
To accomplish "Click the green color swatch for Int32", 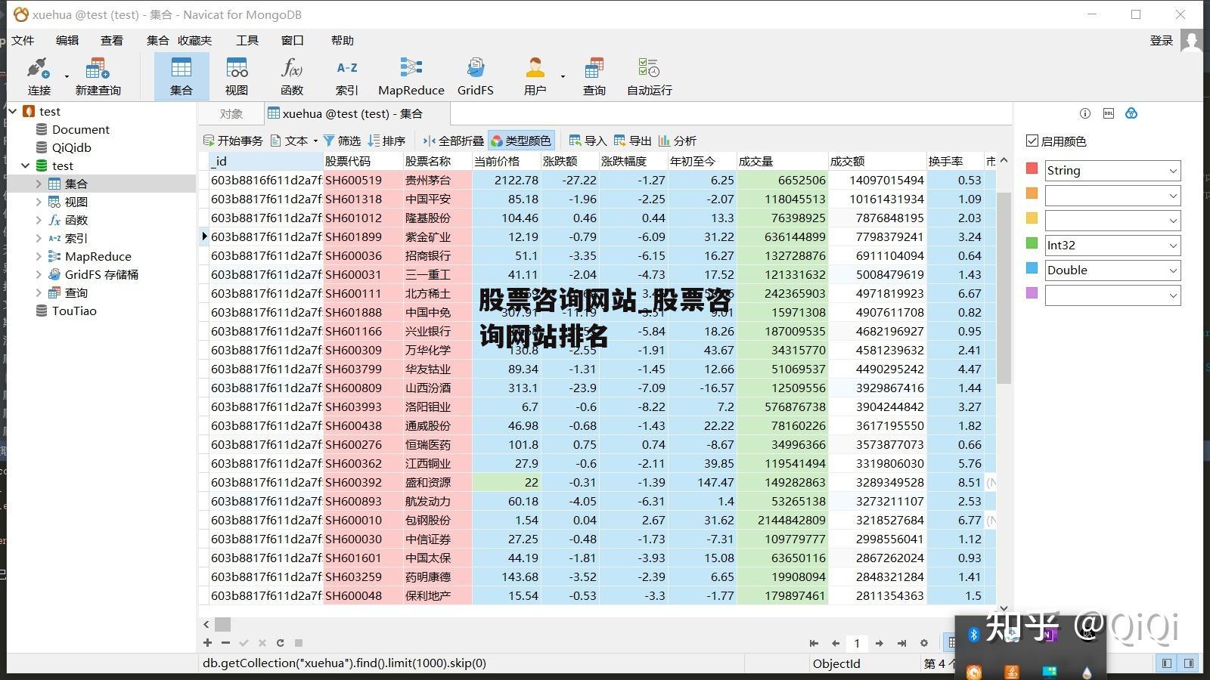I will (1032, 243).
